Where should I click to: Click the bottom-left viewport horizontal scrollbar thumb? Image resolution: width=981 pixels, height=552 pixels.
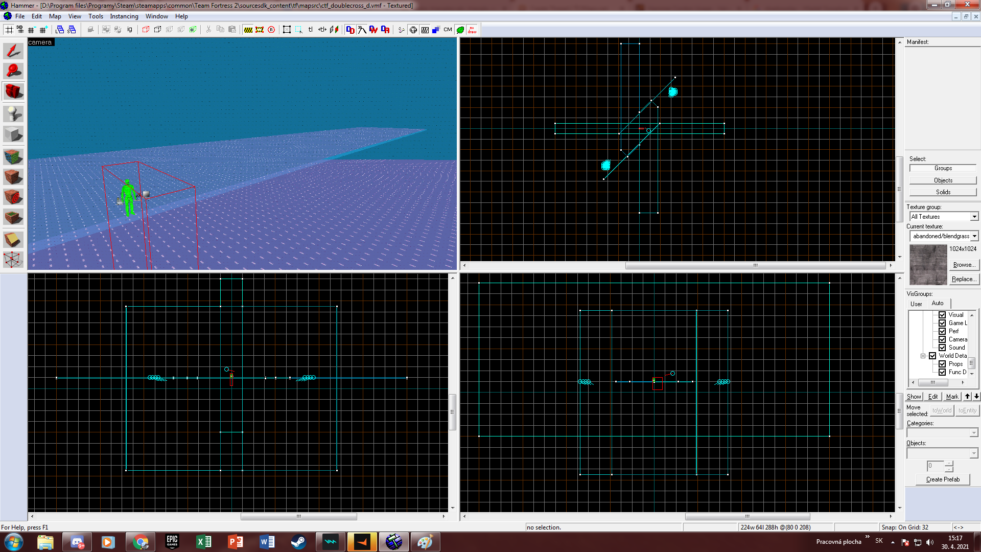pyautogui.click(x=299, y=516)
